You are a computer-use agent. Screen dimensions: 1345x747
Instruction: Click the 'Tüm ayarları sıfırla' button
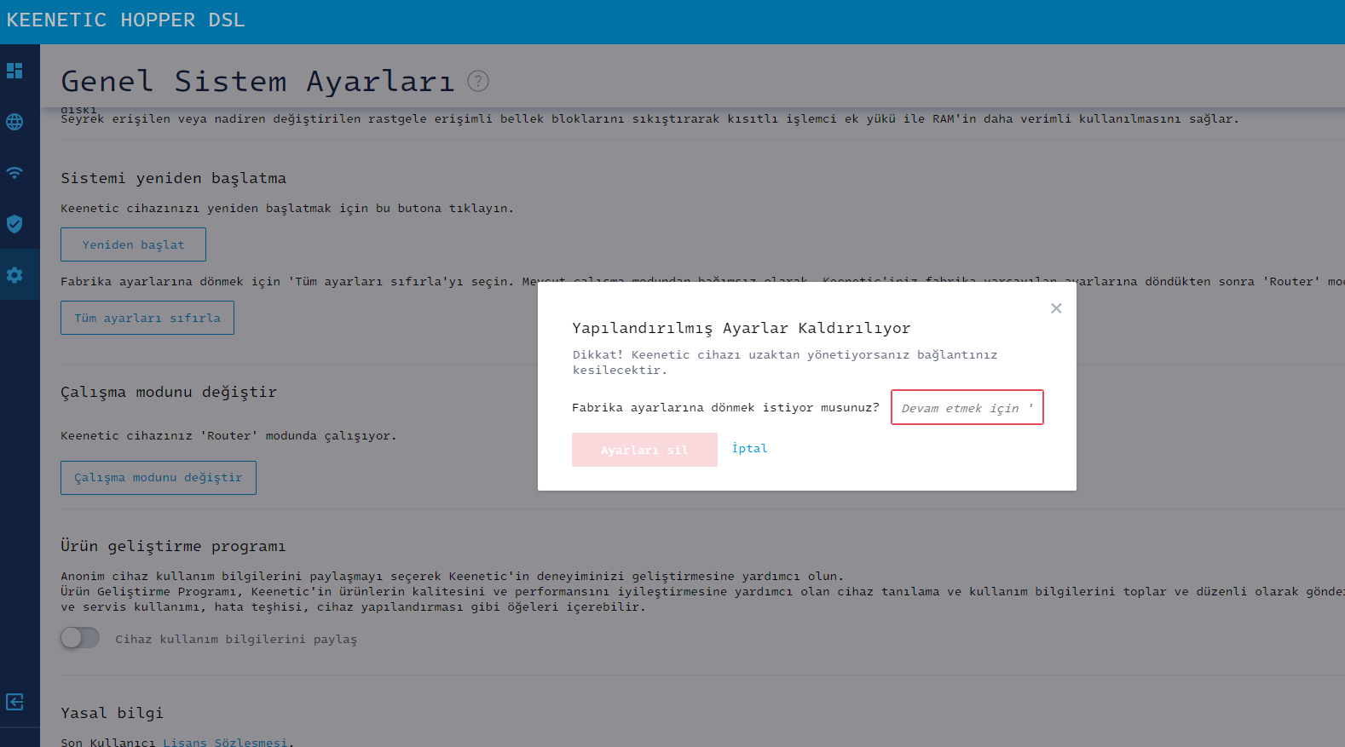pyautogui.click(x=147, y=318)
